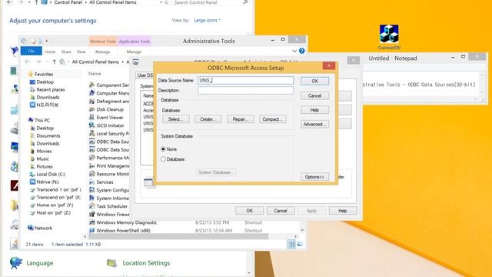Image resolution: width=492 pixels, height=277 pixels.
Task: Select System Configuration shortcut icon
Action: (92, 190)
